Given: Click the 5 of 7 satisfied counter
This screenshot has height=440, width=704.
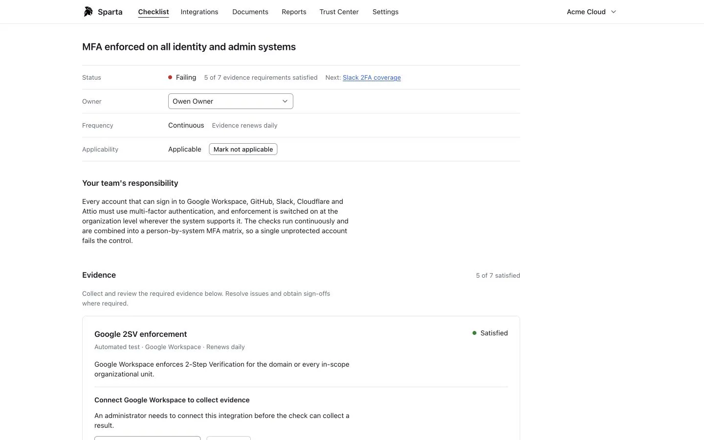Looking at the screenshot, I should (x=498, y=275).
